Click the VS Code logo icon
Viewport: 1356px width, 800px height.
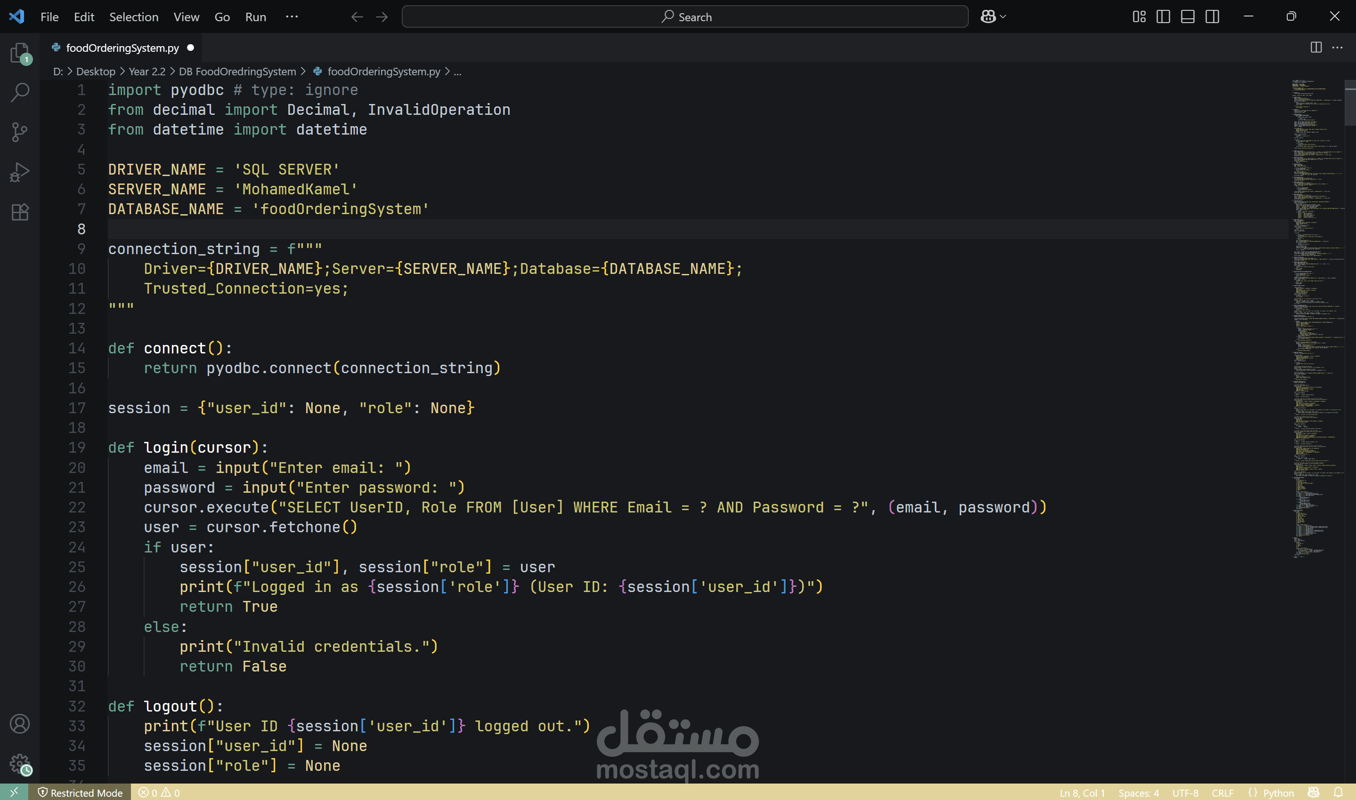point(17,16)
